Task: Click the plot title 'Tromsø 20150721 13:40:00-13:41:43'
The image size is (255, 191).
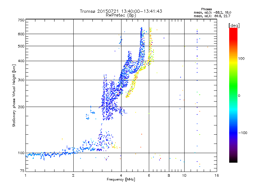Action: click(x=121, y=11)
